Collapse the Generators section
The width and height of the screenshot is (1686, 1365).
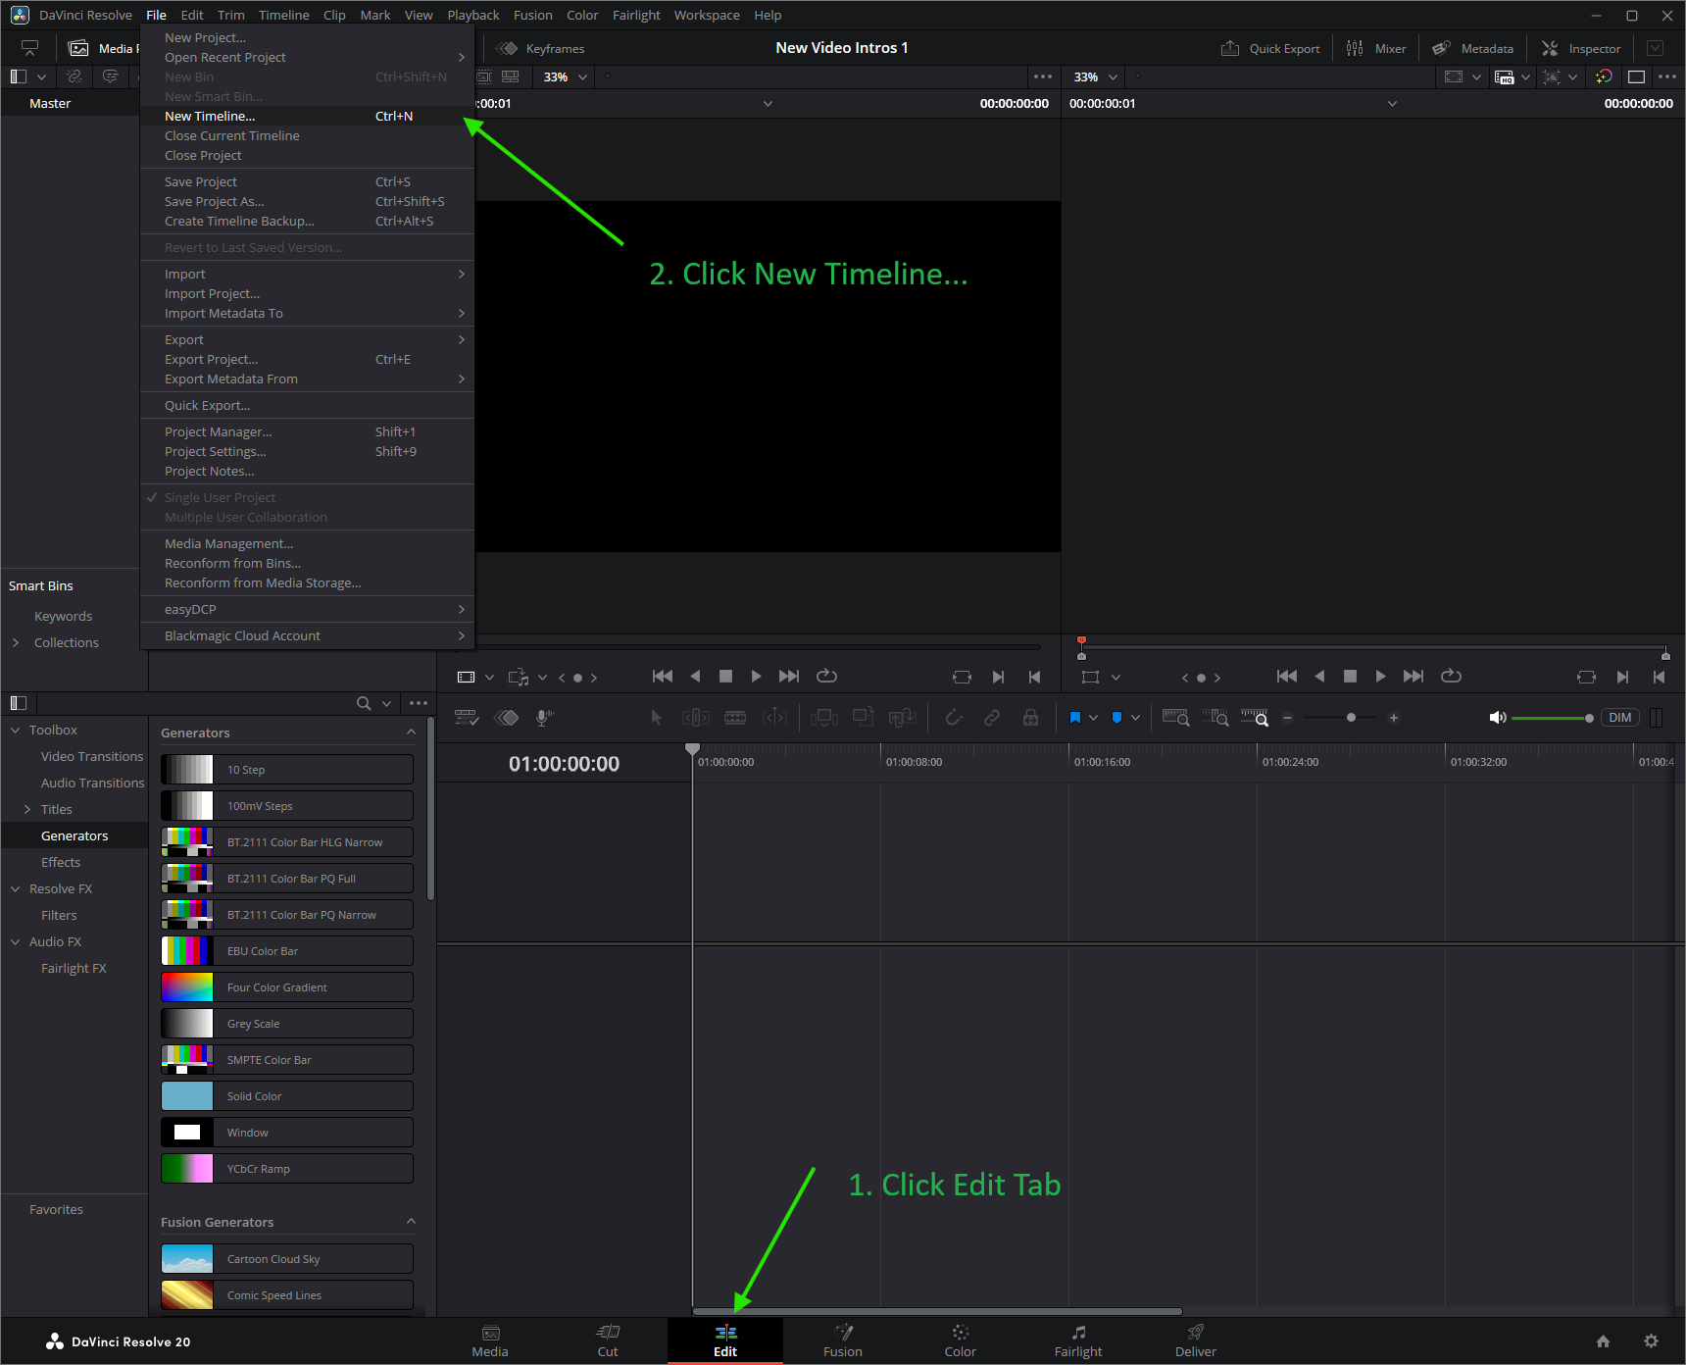pos(411,733)
